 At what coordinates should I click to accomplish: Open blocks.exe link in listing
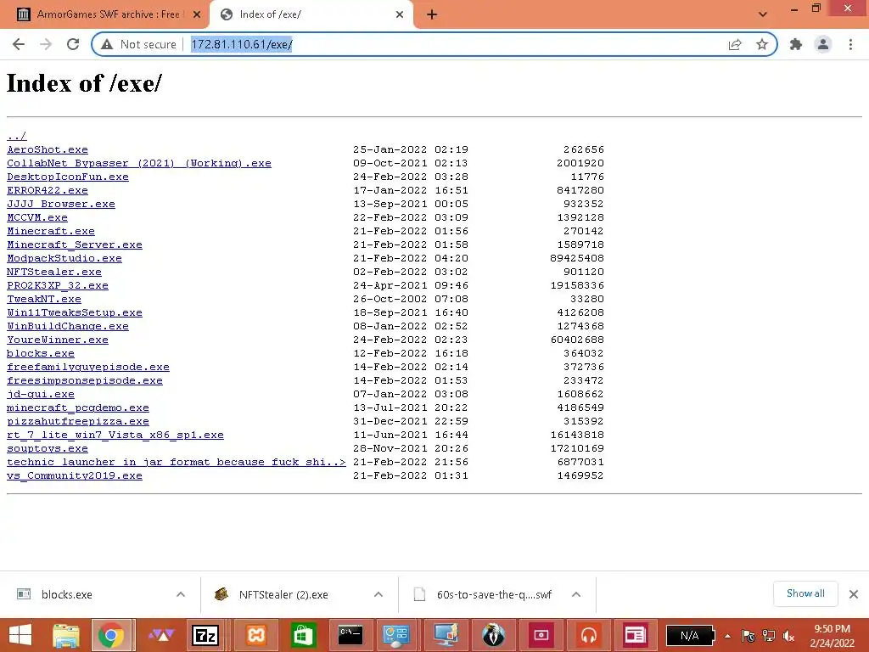(x=41, y=353)
